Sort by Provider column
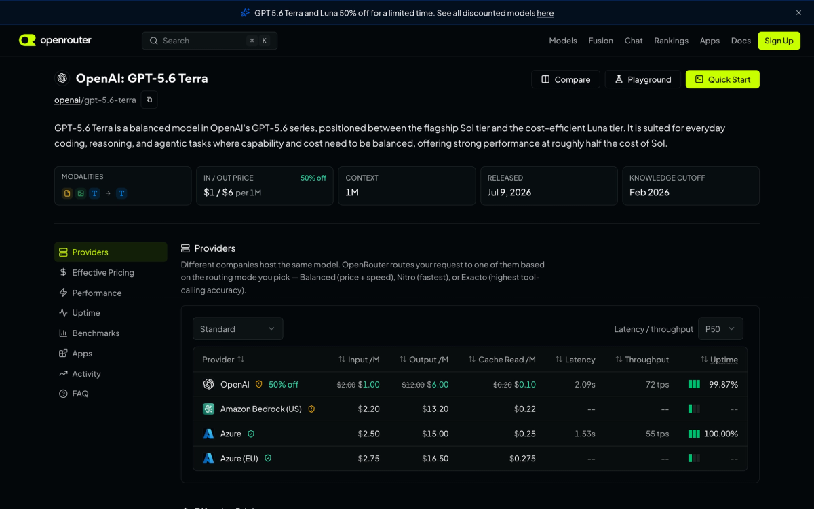The width and height of the screenshot is (814, 509). [223, 360]
